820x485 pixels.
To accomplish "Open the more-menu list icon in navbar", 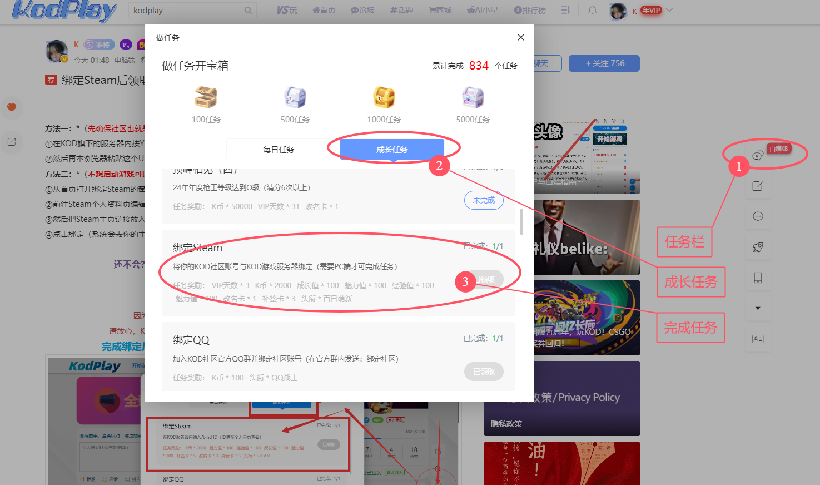I will pyautogui.click(x=565, y=10).
